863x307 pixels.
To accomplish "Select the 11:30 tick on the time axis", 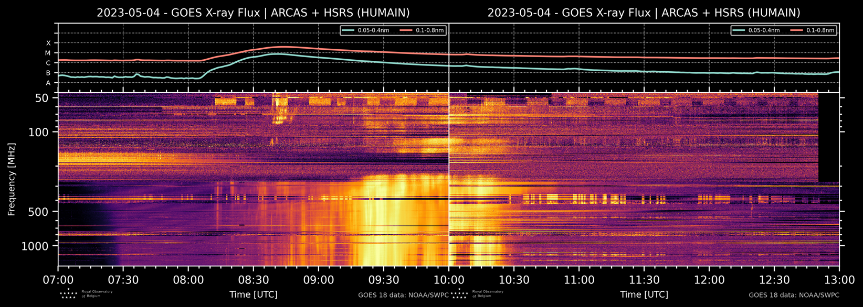I will pos(644,280).
